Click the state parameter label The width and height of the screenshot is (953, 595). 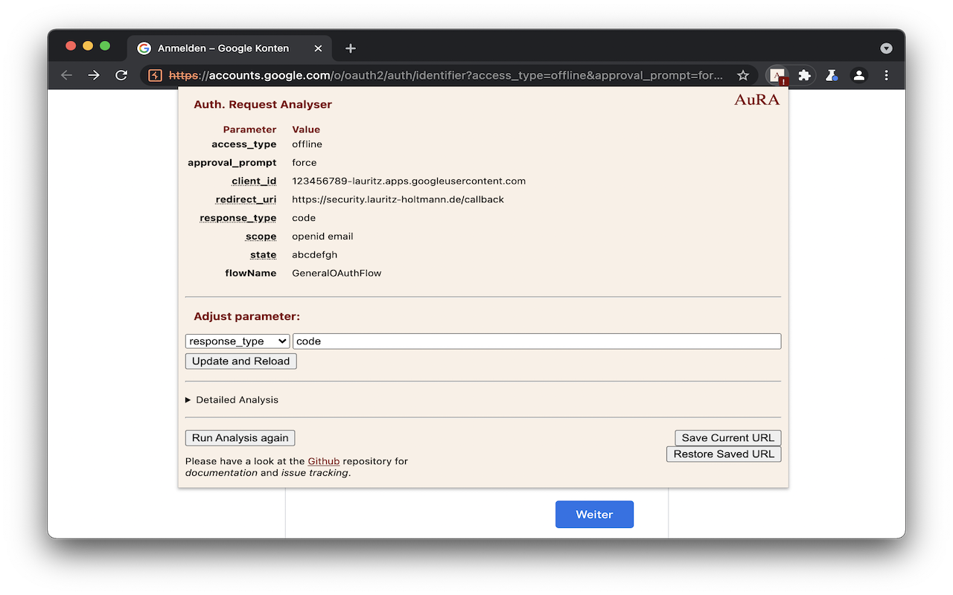pyautogui.click(x=264, y=255)
